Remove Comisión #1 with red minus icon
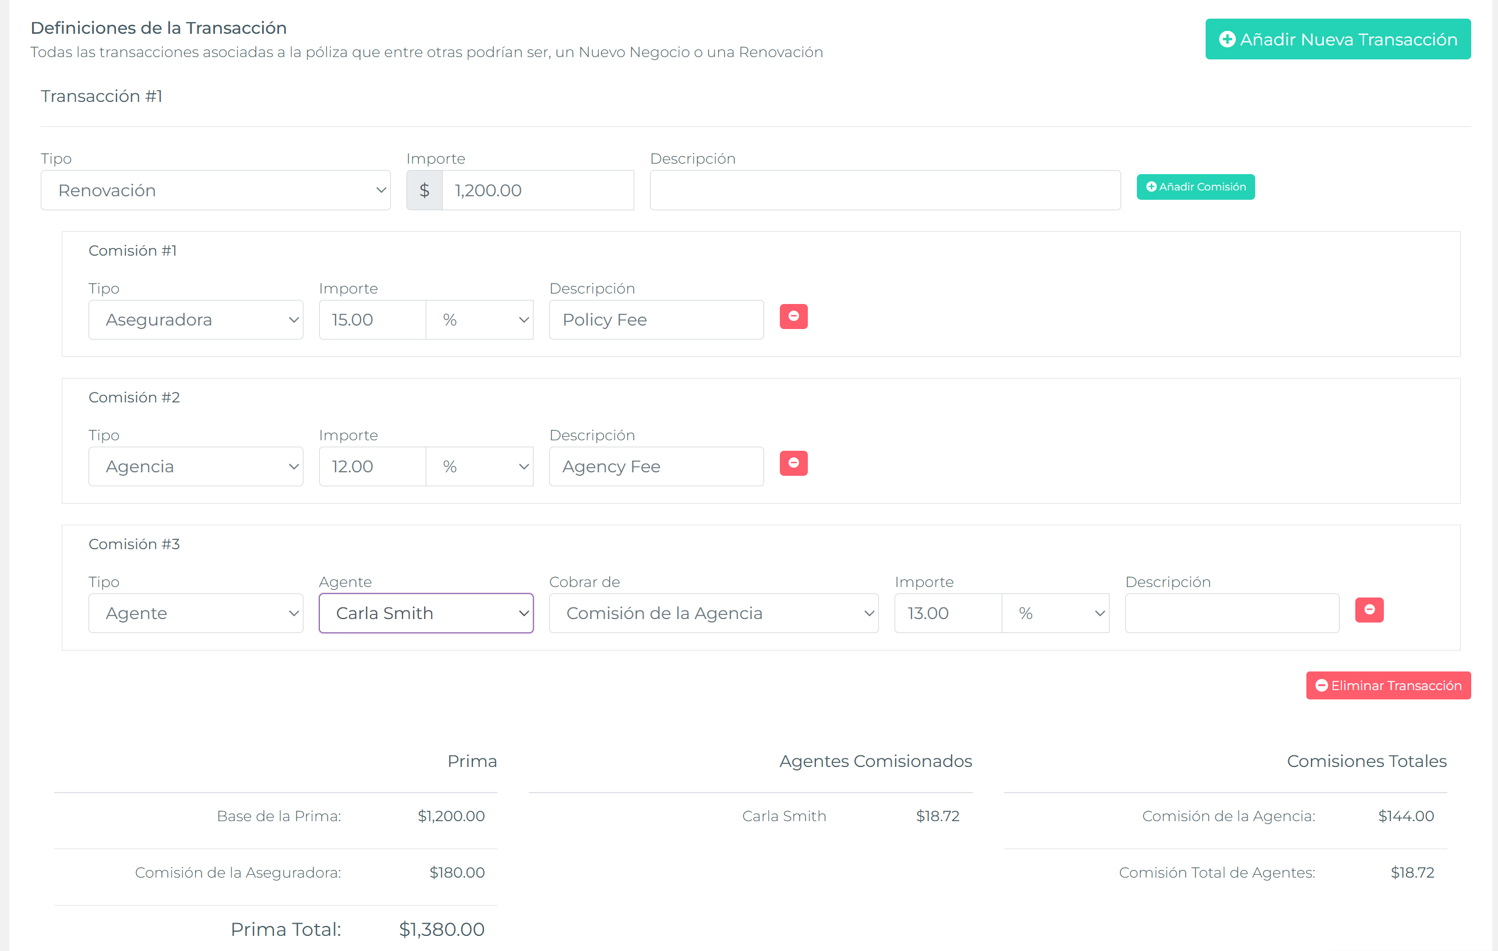This screenshot has width=1498, height=951. point(793,317)
